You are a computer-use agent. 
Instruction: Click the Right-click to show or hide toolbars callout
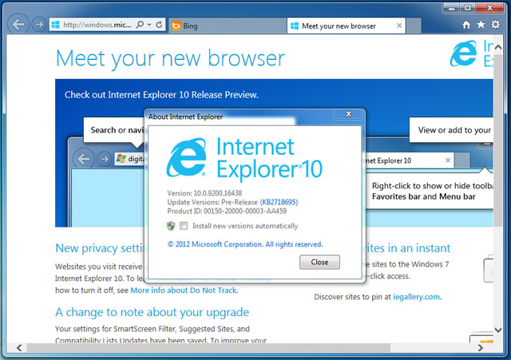(x=430, y=191)
